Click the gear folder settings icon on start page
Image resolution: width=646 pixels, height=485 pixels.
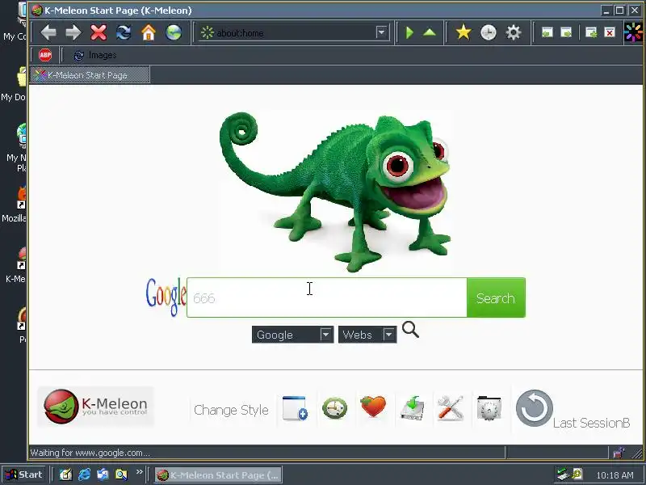pos(489,408)
